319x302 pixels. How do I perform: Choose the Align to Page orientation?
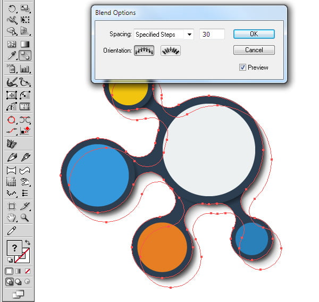pyautogui.click(x=144, y=51)
